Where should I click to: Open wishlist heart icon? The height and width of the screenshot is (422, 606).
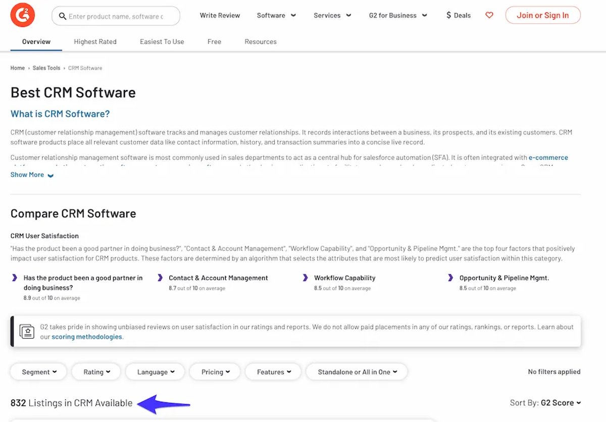(x=489, y=15)
